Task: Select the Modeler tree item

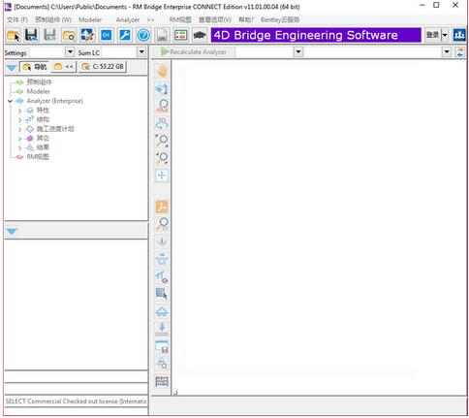Action: click(x=38, y=91)
